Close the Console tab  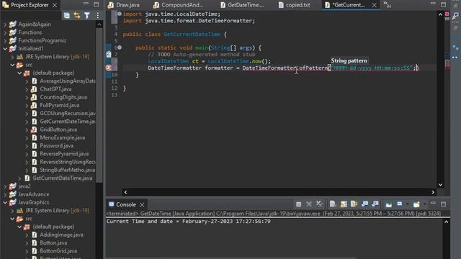(142, 204)
